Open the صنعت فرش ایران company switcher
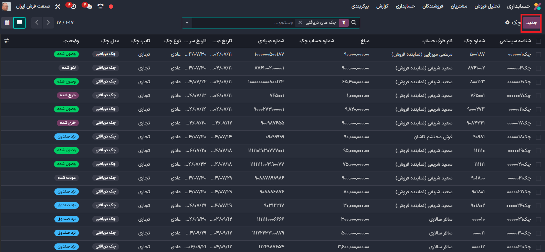 tap(33, 7)
